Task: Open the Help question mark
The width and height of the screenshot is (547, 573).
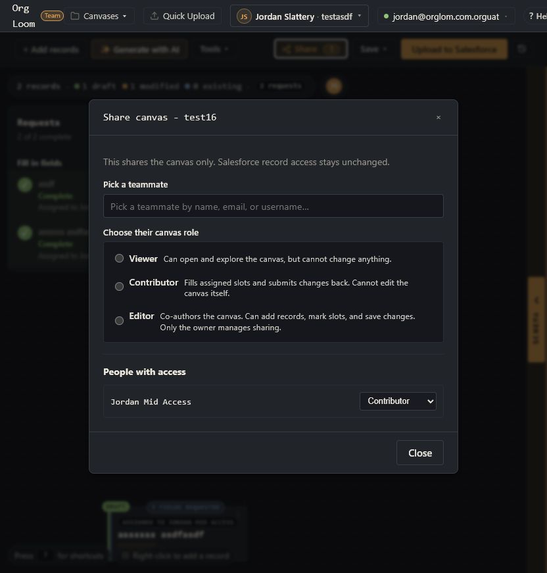Action: [537, 16]
